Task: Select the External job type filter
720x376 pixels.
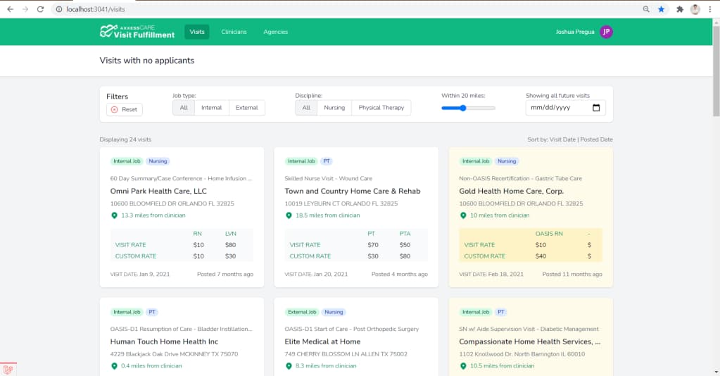Action: coord(247,108)
